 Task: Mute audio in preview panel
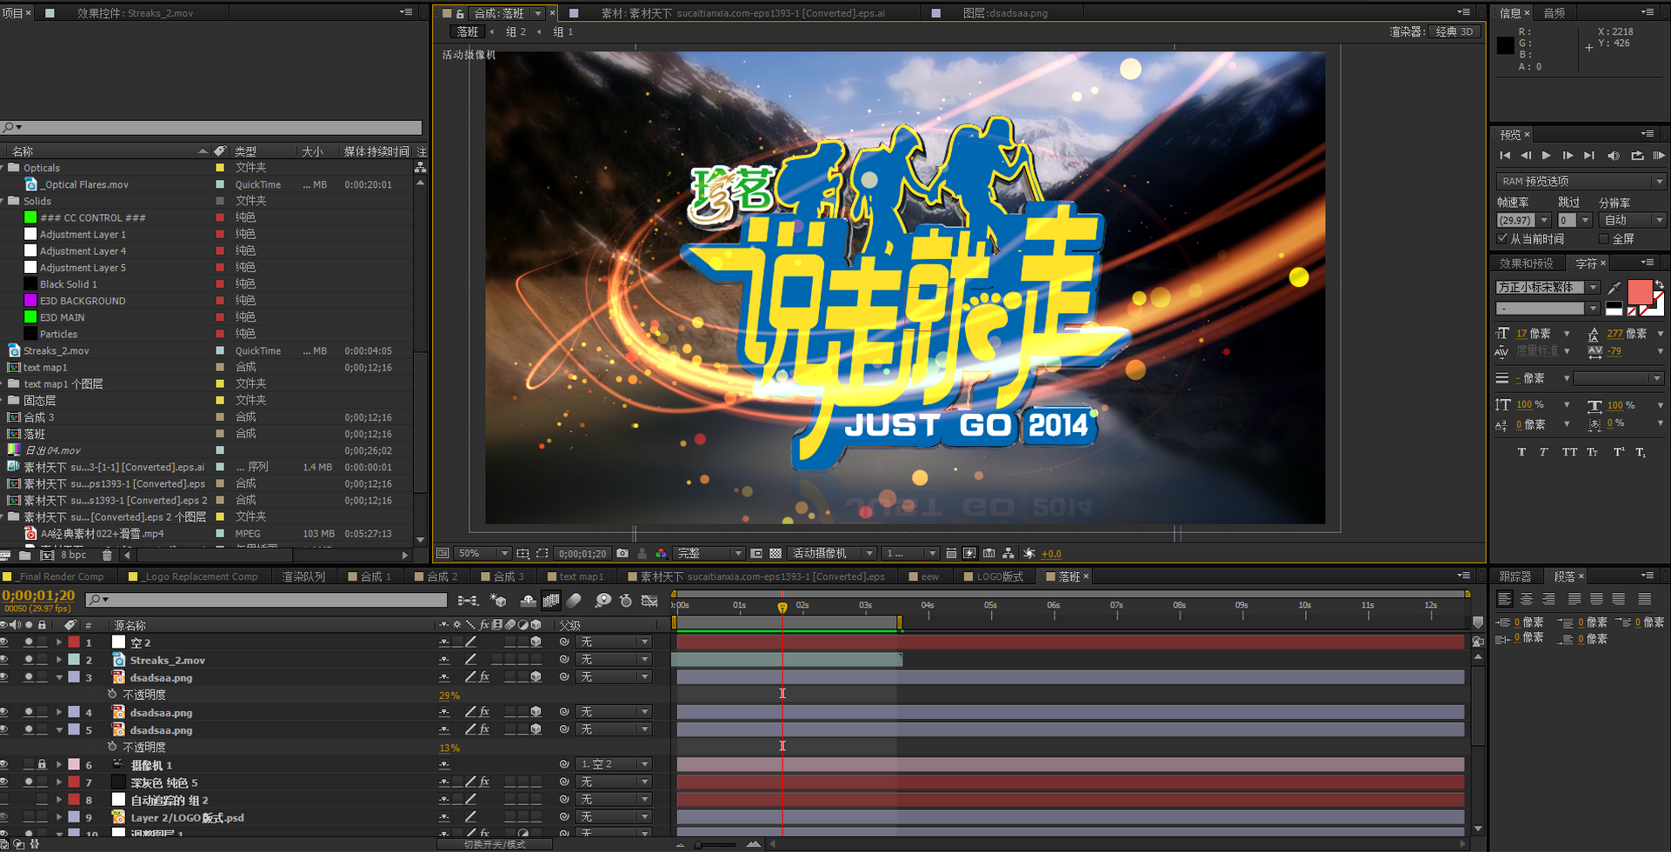click(1614, 156)
